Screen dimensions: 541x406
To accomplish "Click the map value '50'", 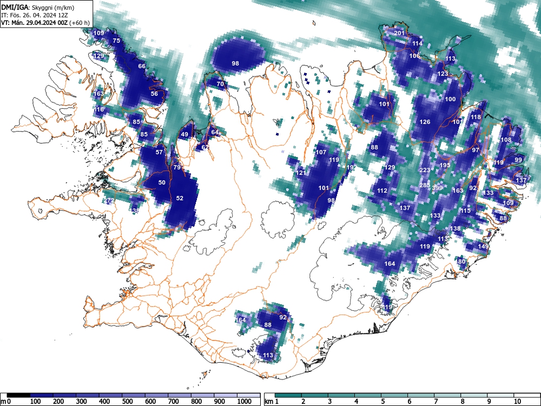I will pyautogui.click(x=162, y=182).
